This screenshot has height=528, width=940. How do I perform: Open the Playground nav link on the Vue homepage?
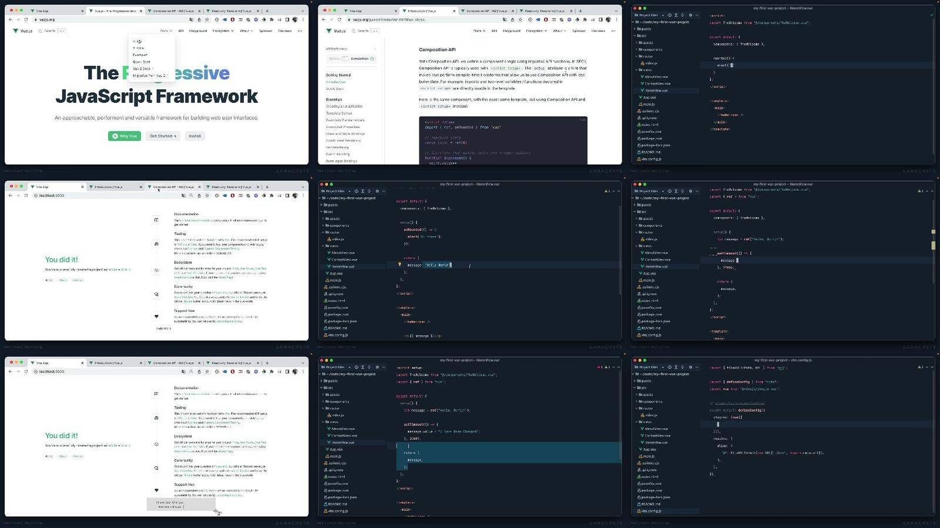[x=198, y=31]
